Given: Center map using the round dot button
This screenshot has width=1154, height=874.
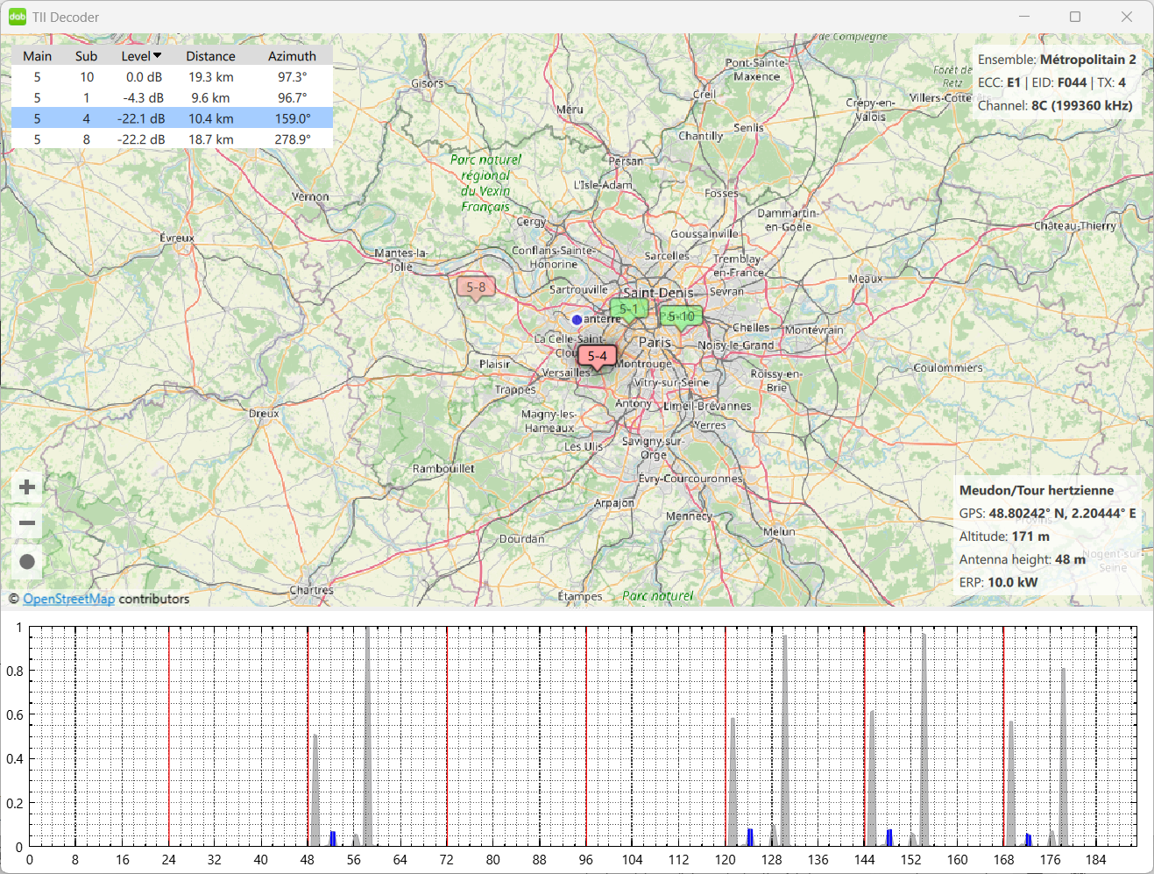Looking at the screenshot, I should click(27, 562).
